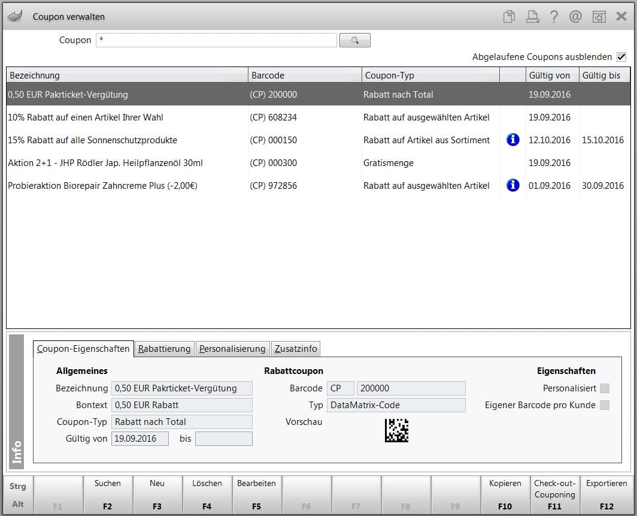
Task: Switch to the Rabattierung tab
Action: tap(164, 349)
